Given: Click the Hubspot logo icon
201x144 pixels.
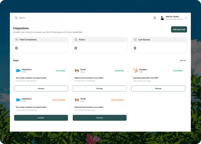Looking at the screenshot, I should [135, 71].
